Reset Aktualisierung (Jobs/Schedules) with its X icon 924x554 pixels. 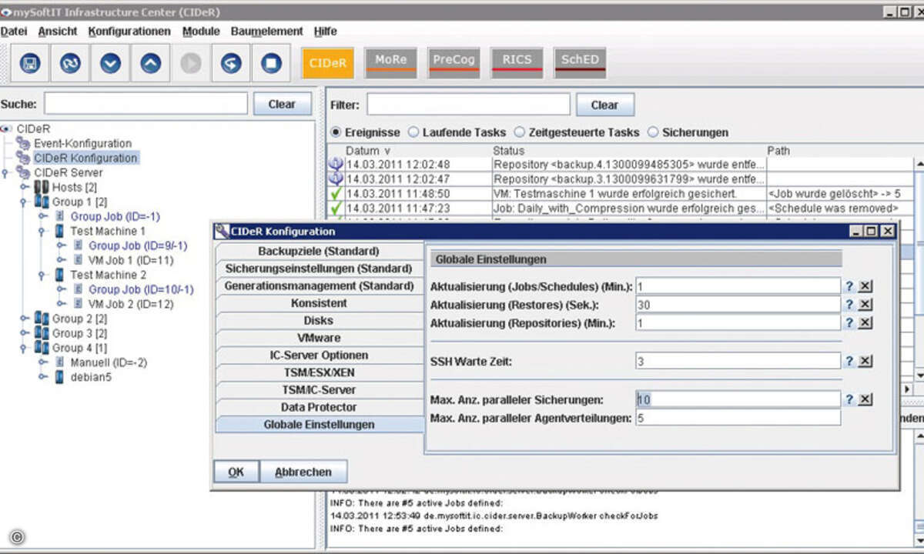pyautogui.click(x=865, y=286)
